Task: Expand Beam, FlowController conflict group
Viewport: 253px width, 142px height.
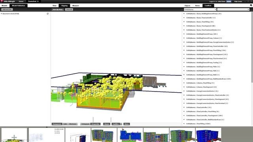Action: [184, 18]
